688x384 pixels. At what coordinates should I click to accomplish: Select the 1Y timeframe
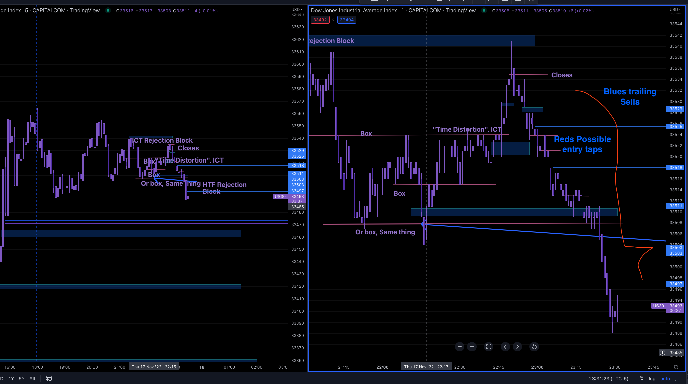pyautogui.click(x=11, y=378)
